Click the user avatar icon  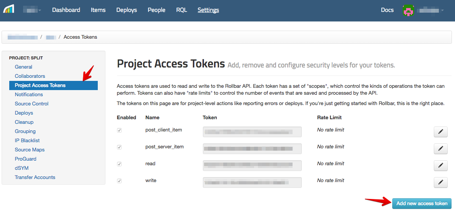click(x=408, y=10)
